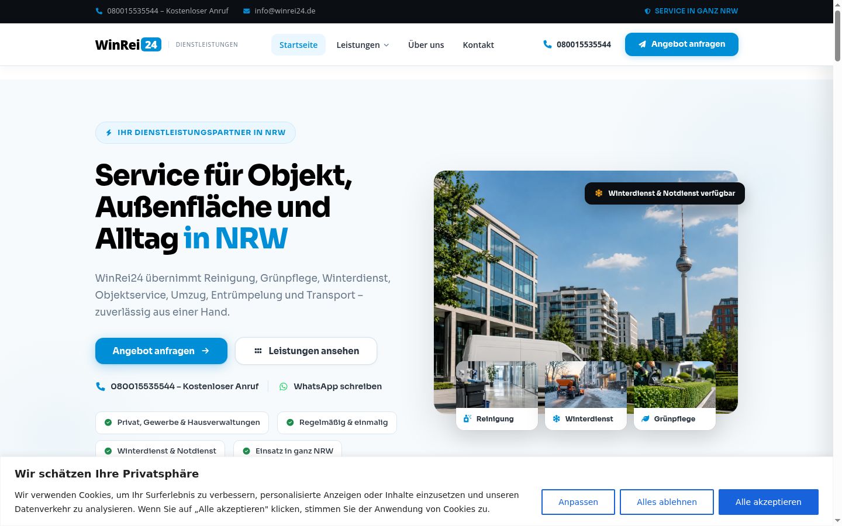
Task: Expand the Leistungen dropdown chevron
Action: coord(386,45)
